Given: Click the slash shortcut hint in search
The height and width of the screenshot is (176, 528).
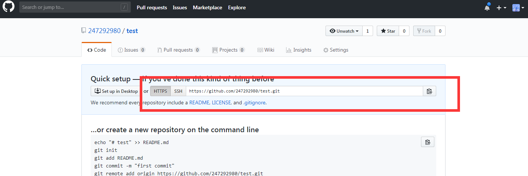Looking at the screenshot, I should [x=124, y=7].
